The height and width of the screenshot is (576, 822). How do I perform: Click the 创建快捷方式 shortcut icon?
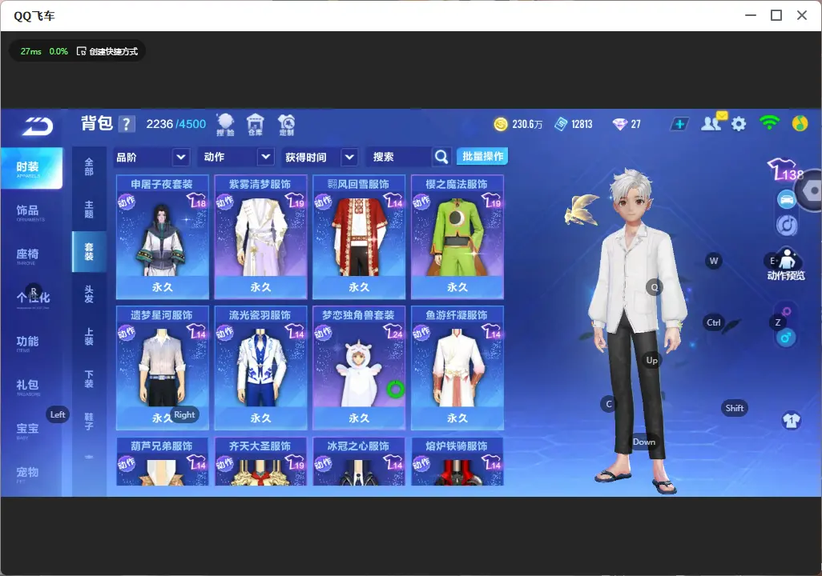[81, 51]
